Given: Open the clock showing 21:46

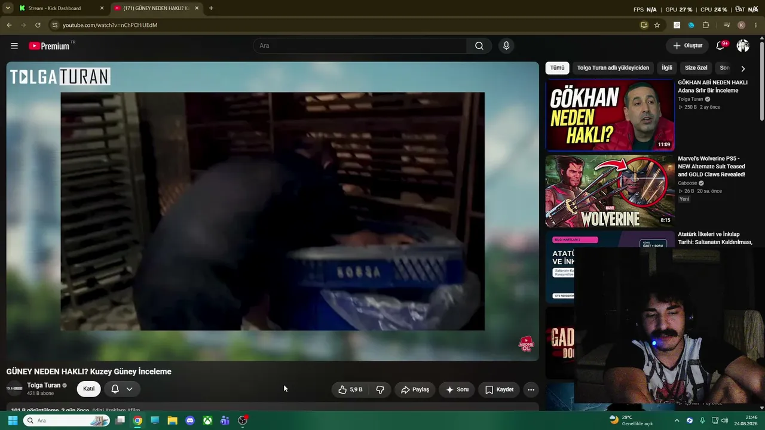Looking at the screenshot, I should 746,420.
